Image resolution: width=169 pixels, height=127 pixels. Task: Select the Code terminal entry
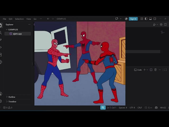pos(138,70)
